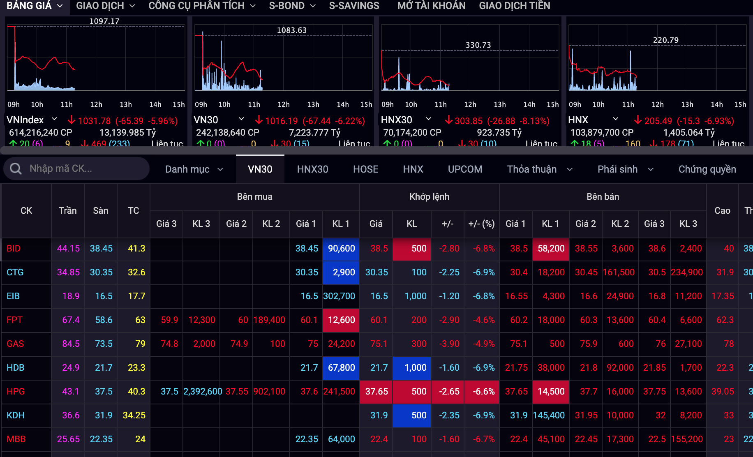Switch to the HNX30 tab

[x=312, y=169]
